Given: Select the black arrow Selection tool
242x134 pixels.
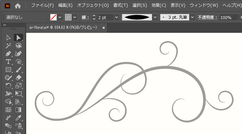Looking at the screenshot, I should pos(18,38).
